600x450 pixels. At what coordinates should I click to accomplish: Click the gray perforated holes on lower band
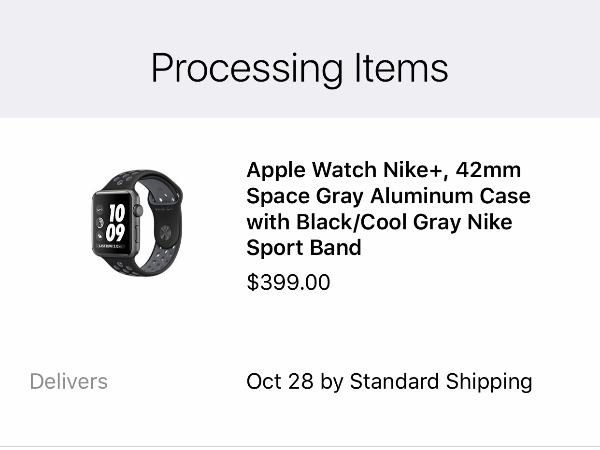click(160, 258)
